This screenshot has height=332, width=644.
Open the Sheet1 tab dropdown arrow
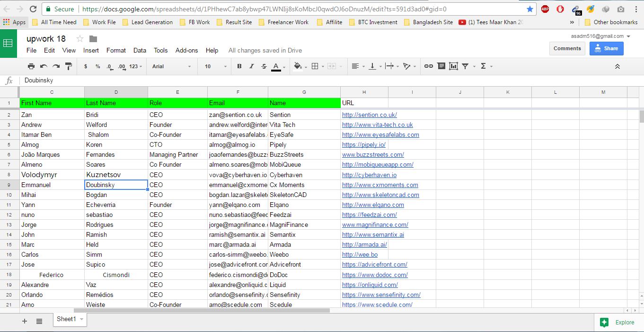[81, 320]
